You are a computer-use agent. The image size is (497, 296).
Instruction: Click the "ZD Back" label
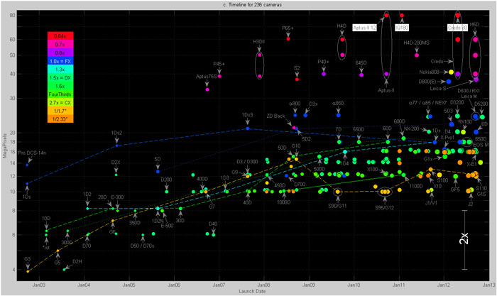(x=275, y=116)
